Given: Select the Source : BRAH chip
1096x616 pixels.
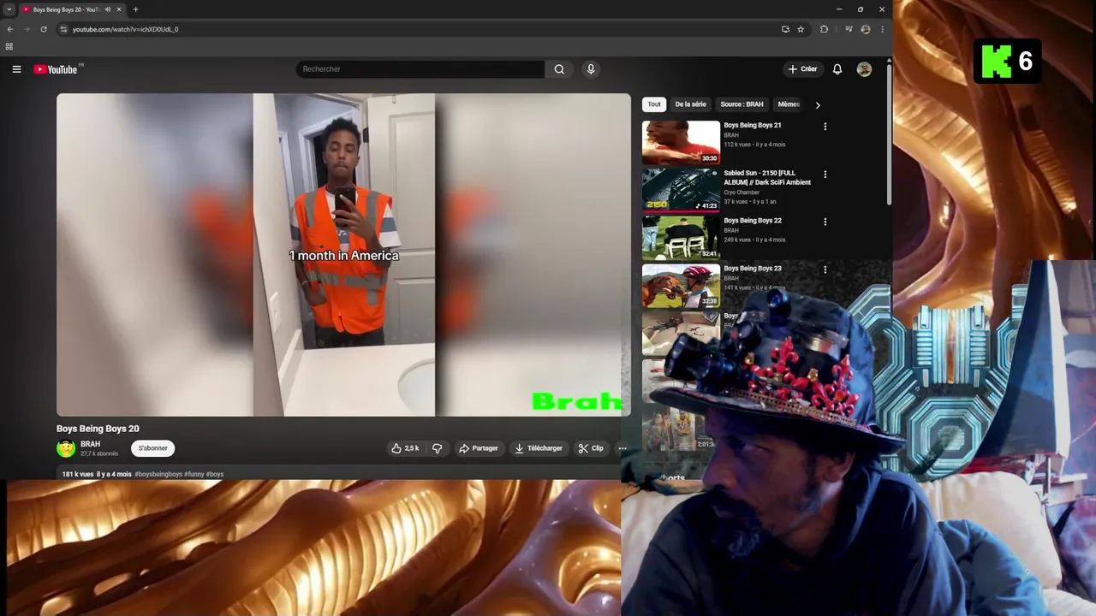Looking at the screenshot, I should (742, 104).
